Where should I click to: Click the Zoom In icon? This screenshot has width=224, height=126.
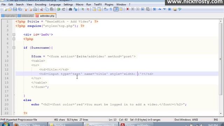tap(82, 9)
